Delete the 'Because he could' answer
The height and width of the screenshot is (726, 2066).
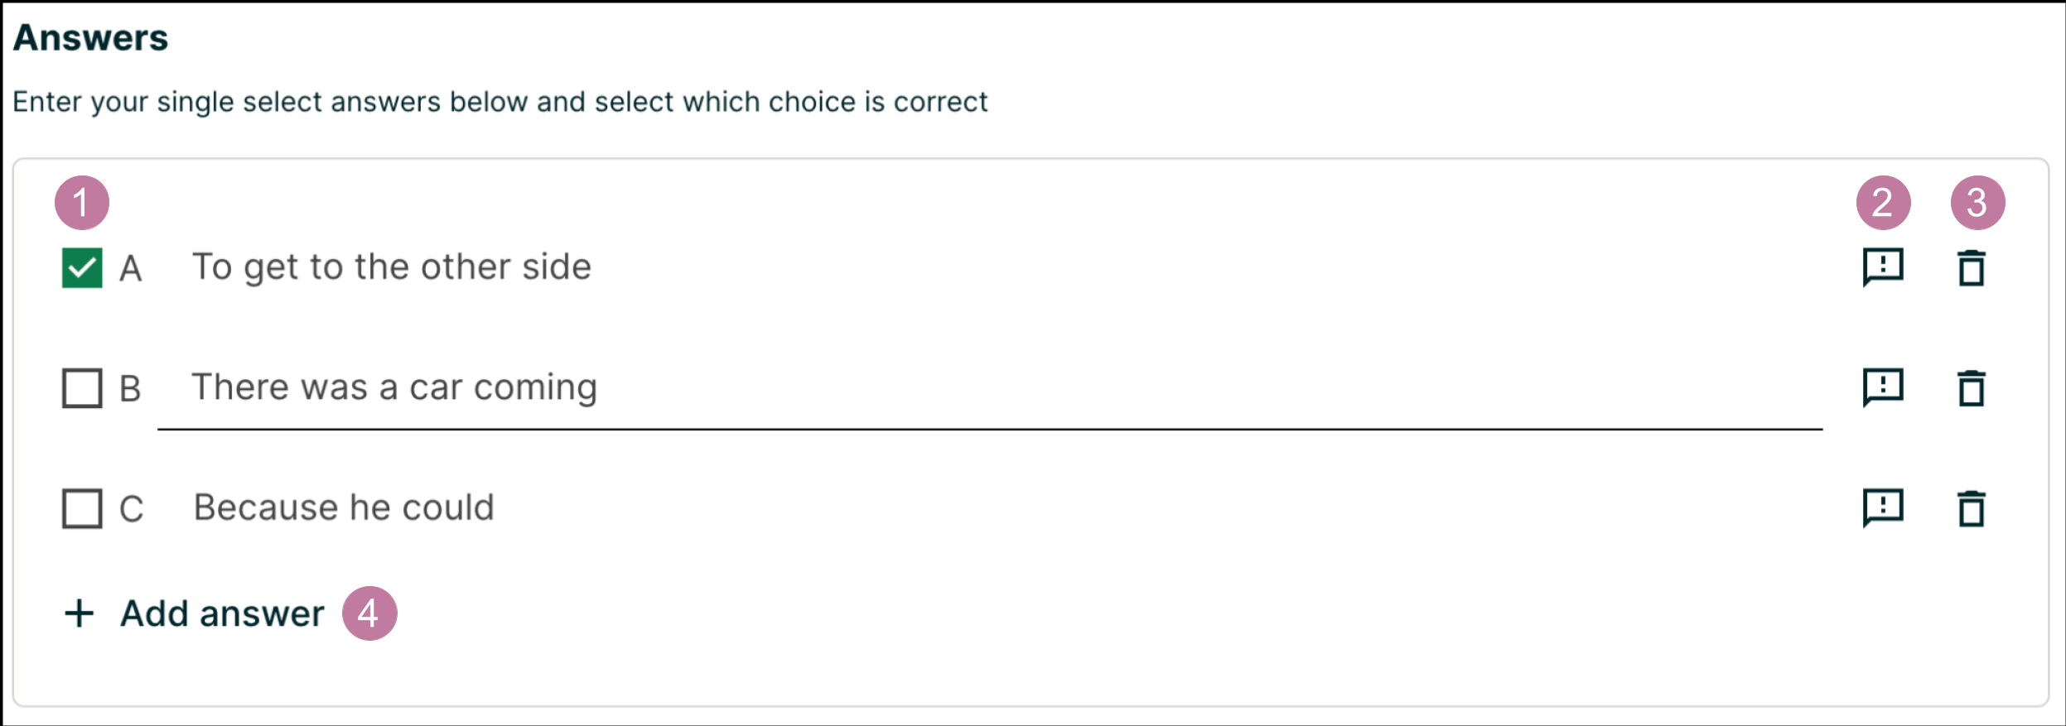point(1972,508)
